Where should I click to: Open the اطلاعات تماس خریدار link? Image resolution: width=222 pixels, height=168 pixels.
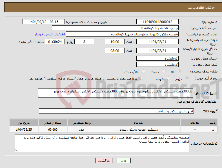pyautogui.click(x=50, y=34)
